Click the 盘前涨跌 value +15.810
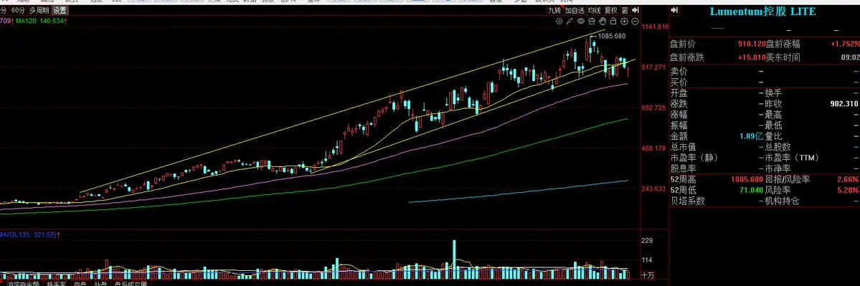The height and width of the screenshot is (286, 860). (752, 57)
